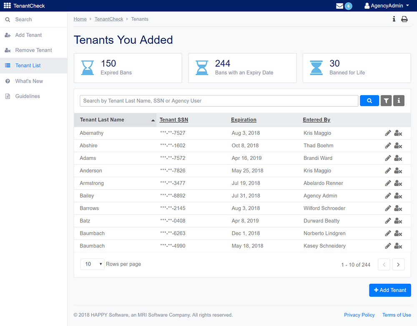The height and width of the screenshot is (326, 417).
Task: Open the rows per page dropdown
Action: pos(92,264)
